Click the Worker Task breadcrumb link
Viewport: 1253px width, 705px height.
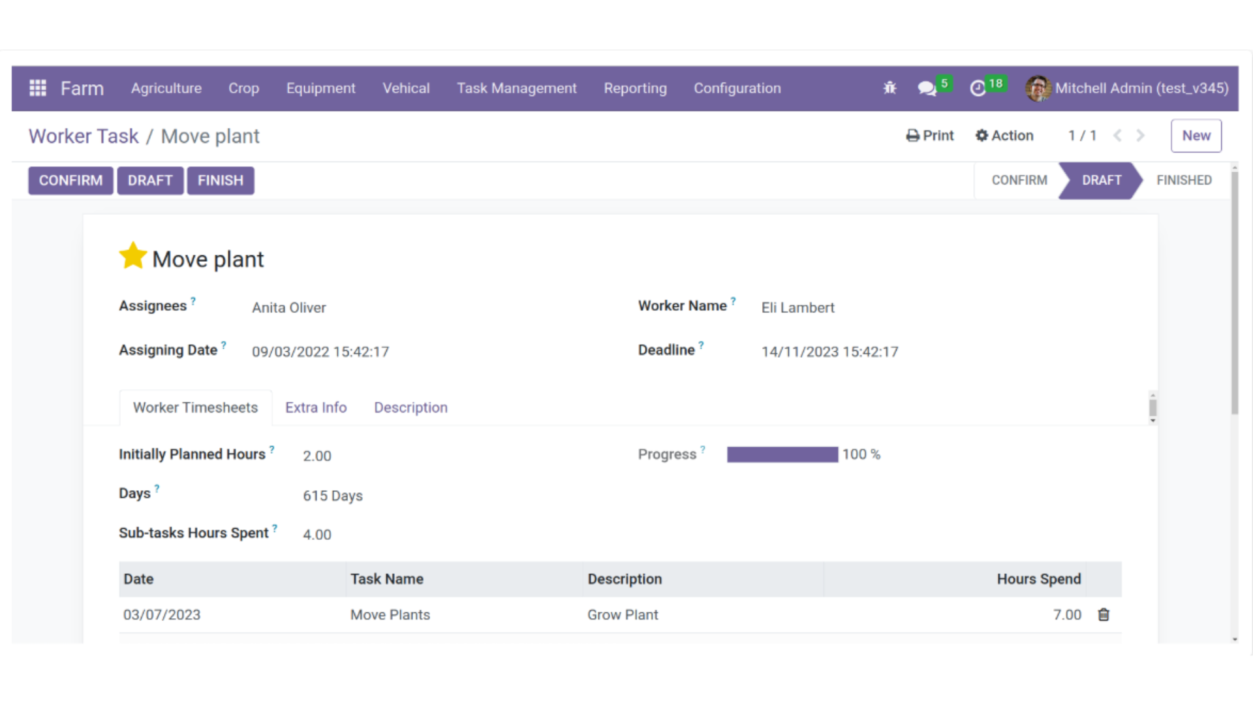[84, 136]
